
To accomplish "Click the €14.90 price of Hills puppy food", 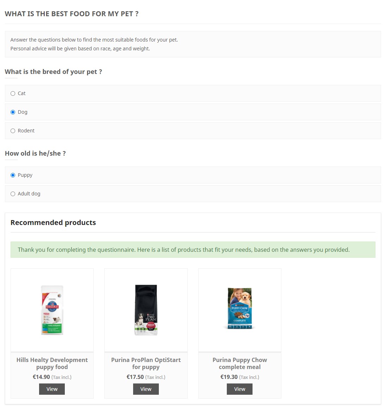I will [x=41, y=377].
